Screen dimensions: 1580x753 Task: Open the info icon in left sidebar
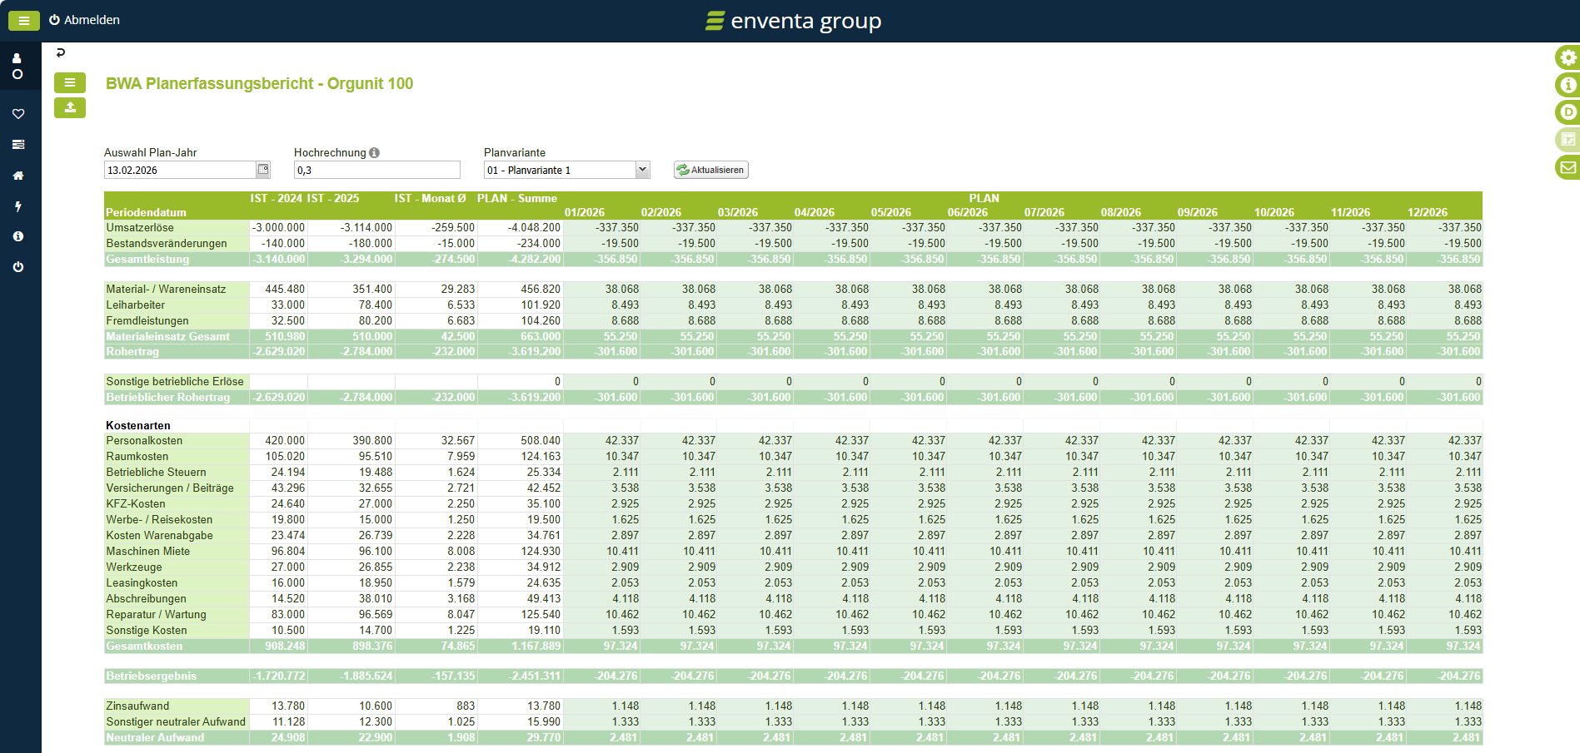coord(18,236)
